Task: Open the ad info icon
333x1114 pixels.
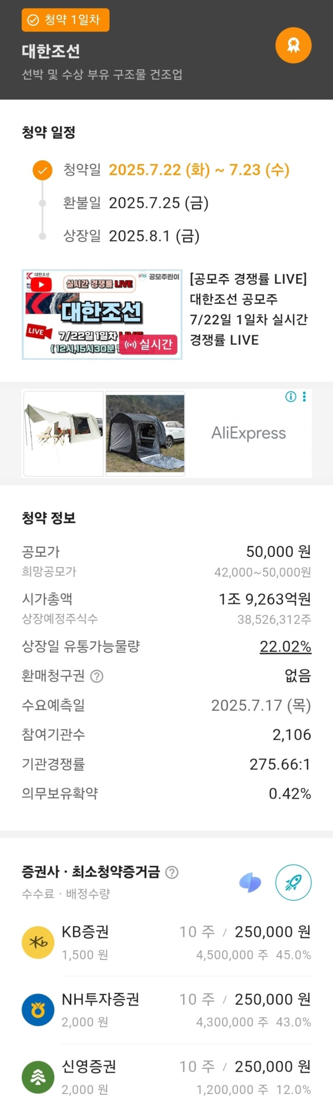Action: [291, 397]
